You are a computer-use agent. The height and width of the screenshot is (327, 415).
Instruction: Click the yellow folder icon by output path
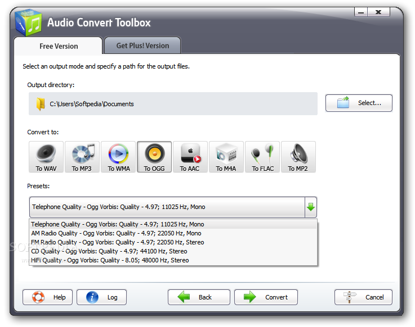41,104
